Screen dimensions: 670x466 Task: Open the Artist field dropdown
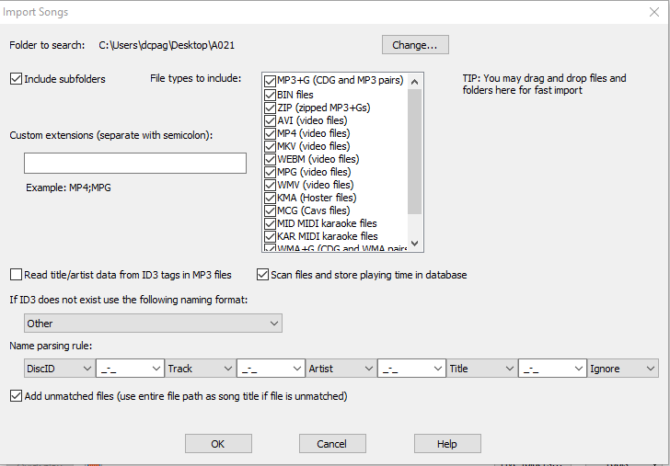pos(341,369)
